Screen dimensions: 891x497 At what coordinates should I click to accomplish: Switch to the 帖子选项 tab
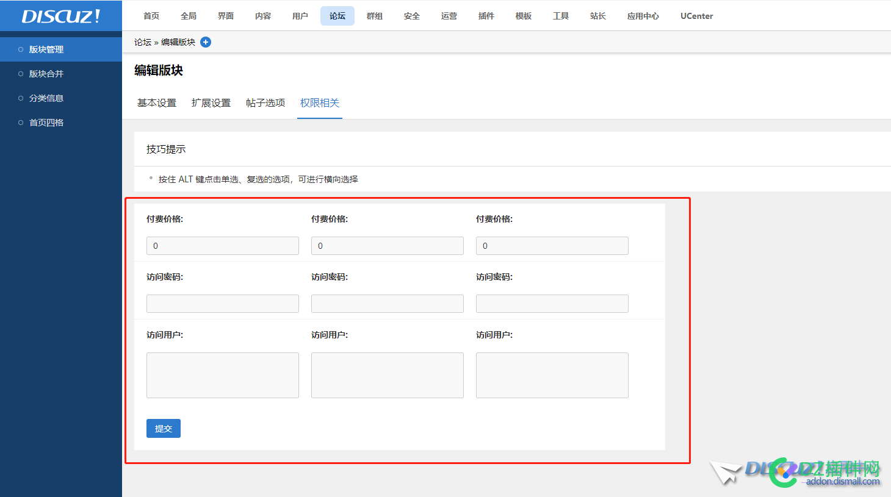[x=265, y=103]
